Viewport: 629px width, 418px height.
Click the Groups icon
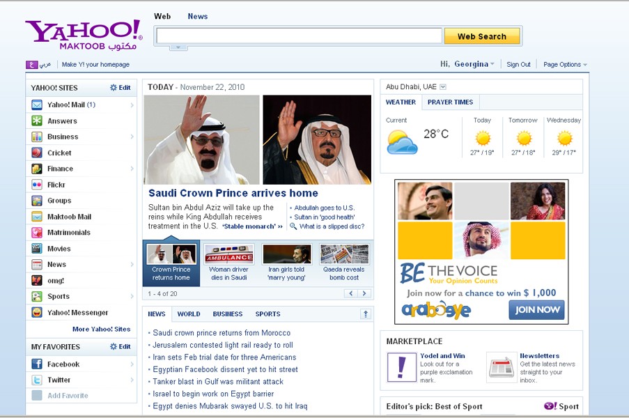pyautogui.click(x=37, y=201)
